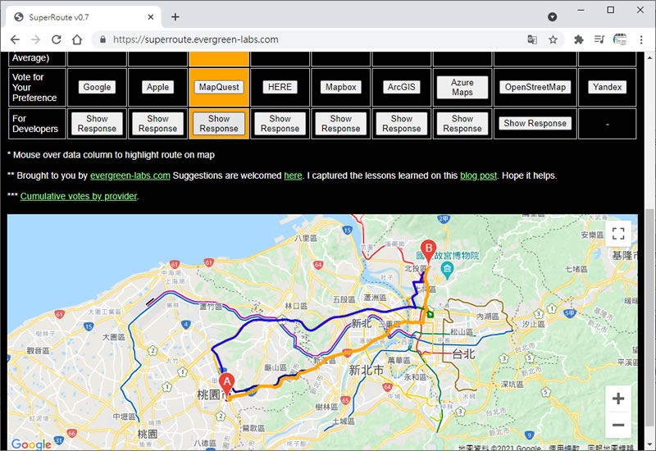The image size is (656, 451).
Task: Click the padlock site info icon
Action: [x=102, y=39]
